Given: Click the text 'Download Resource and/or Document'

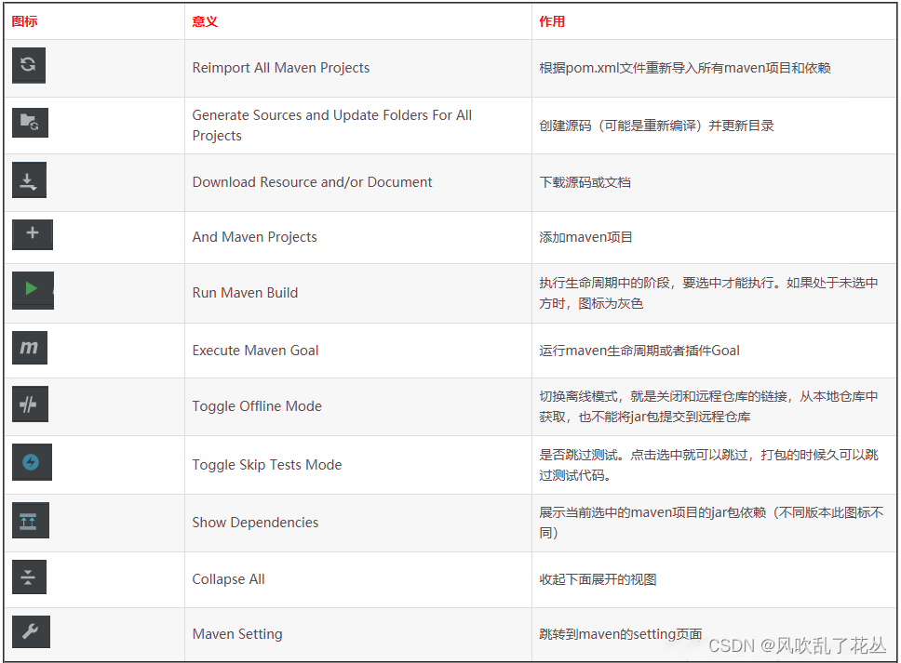Looking at the screenshot, I should click(312, 182).
